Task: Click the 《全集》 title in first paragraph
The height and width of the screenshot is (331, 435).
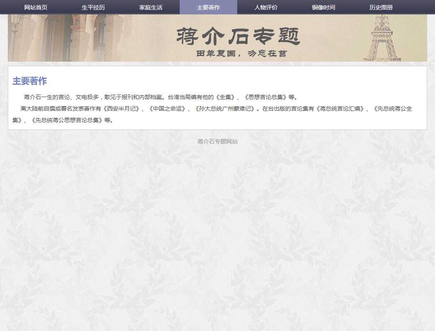Action: [x=226, y=97]
